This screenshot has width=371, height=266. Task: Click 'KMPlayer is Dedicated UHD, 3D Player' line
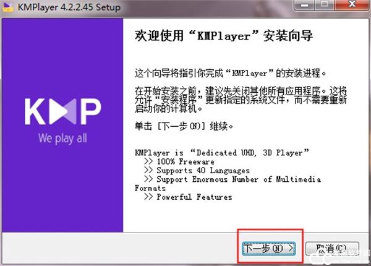pyautogui.click(x=222, y=153)
